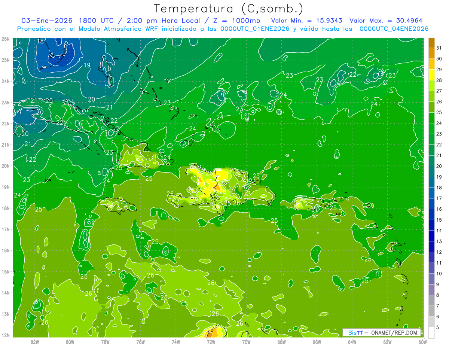Select the initialization stamp "0000UTC_01ENE2026"
The image size is (449, 347).
255,29
